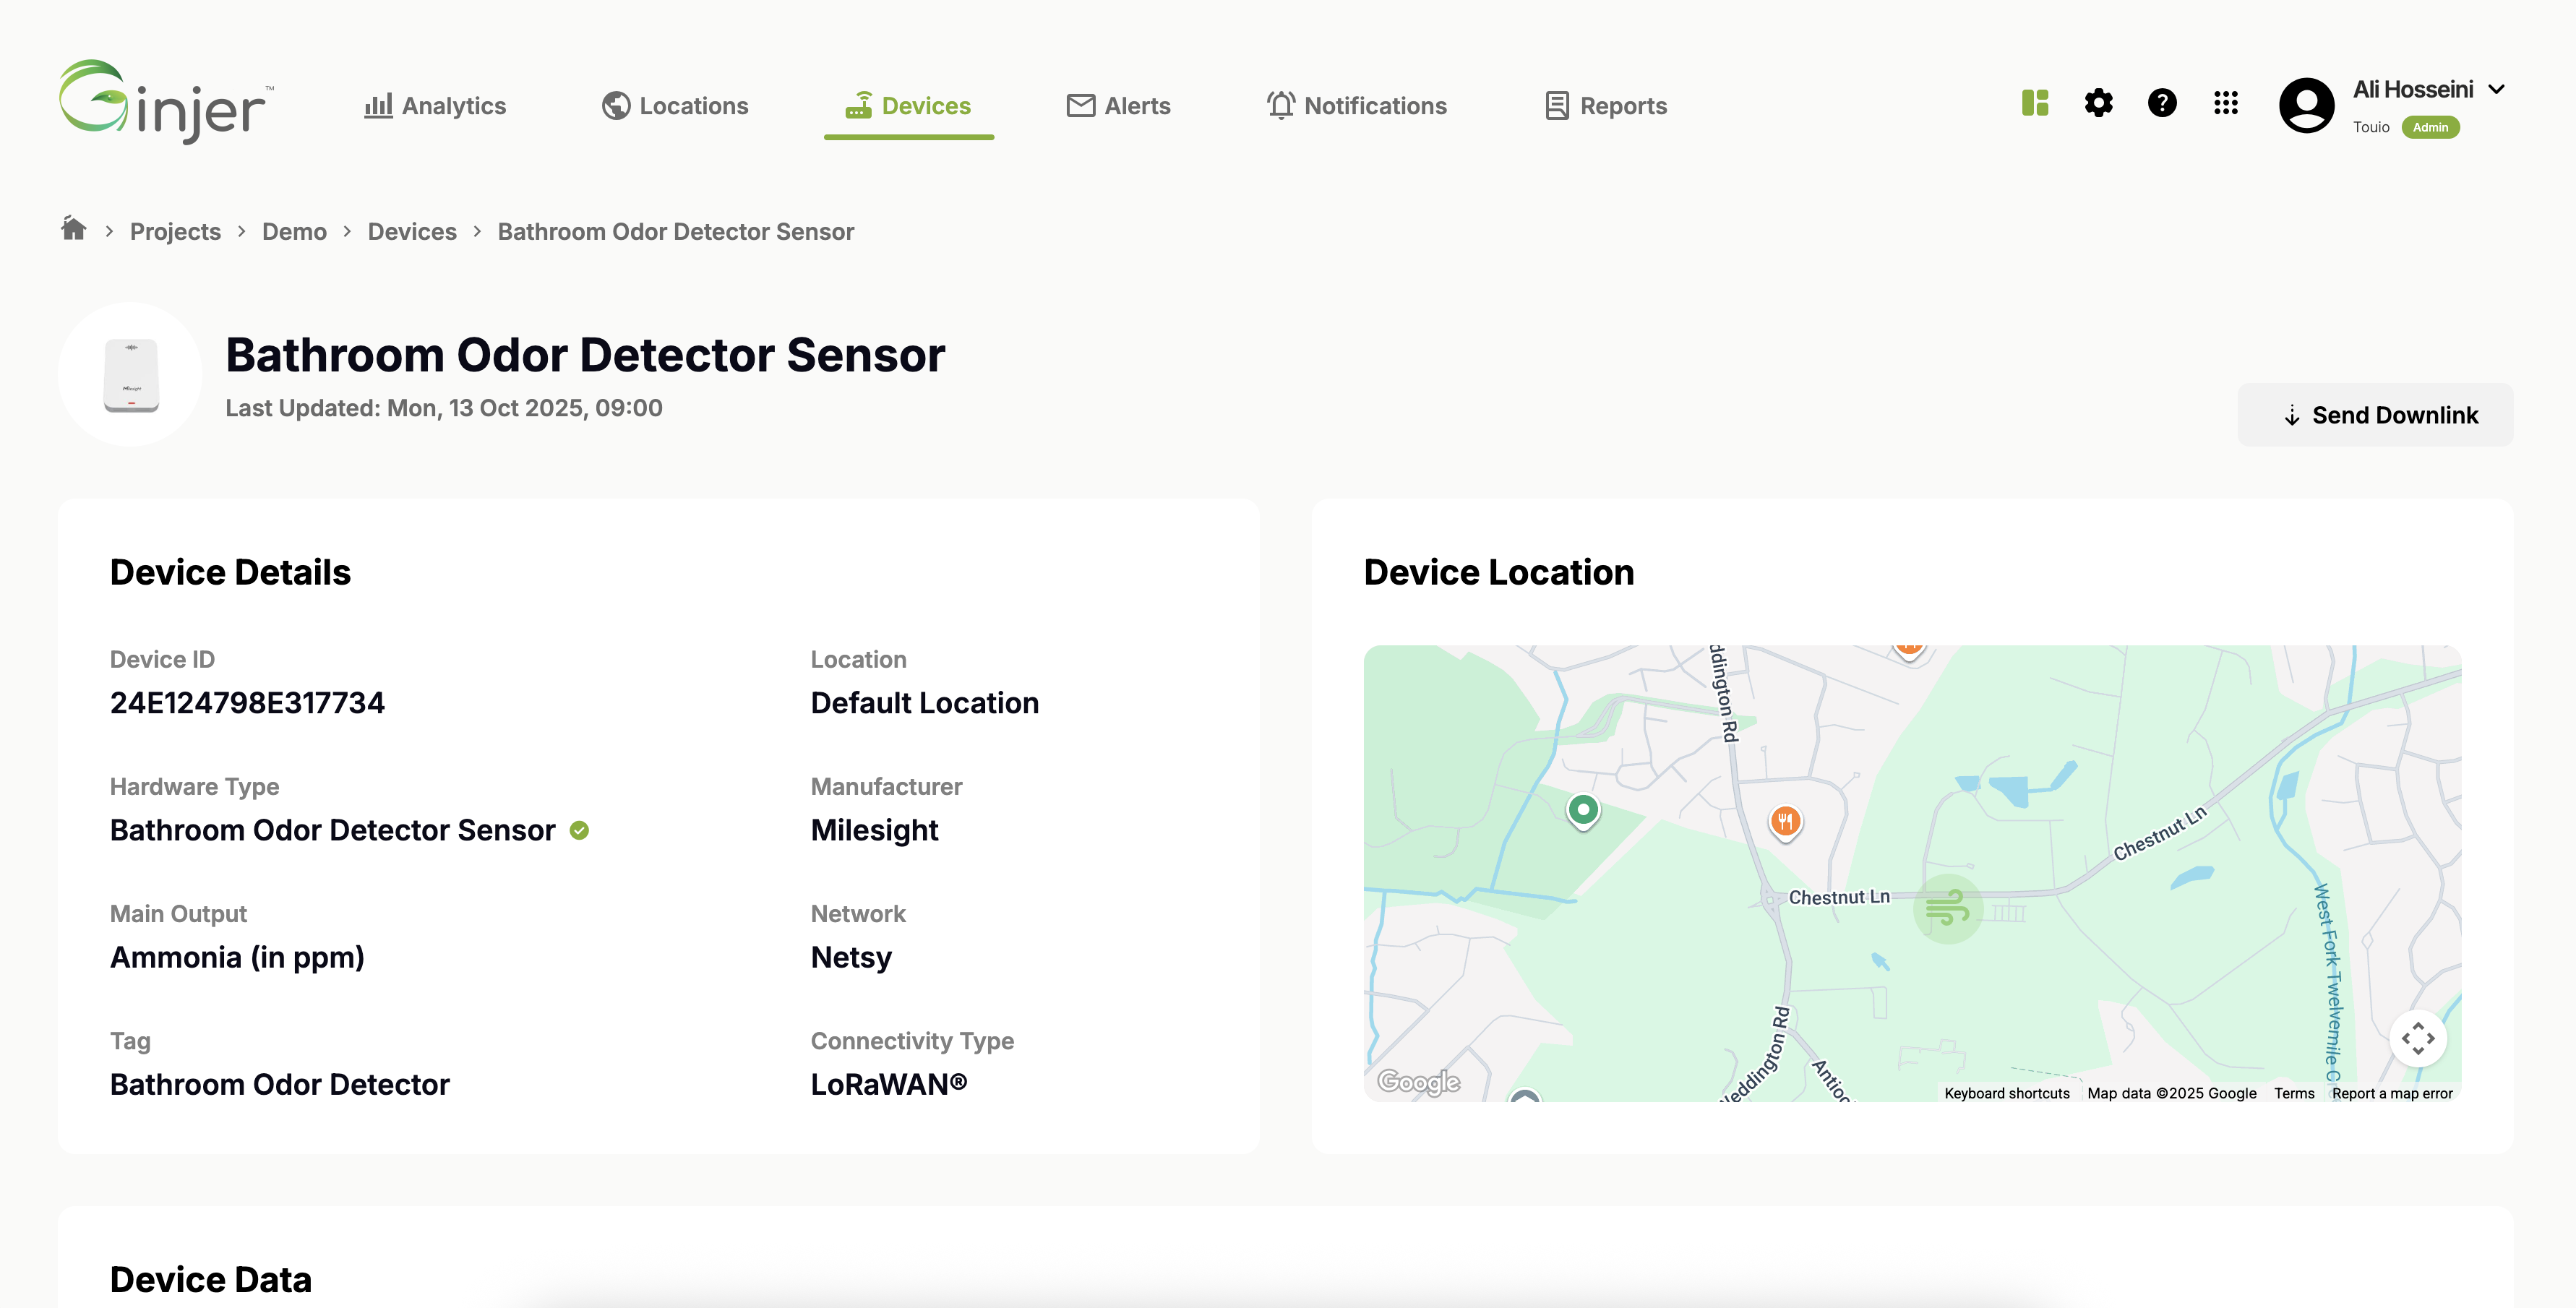The width and height of the screenshot is (2576, 1308).
Task: Click the Send Downlink button
Action: click(x=2375, y=414)
